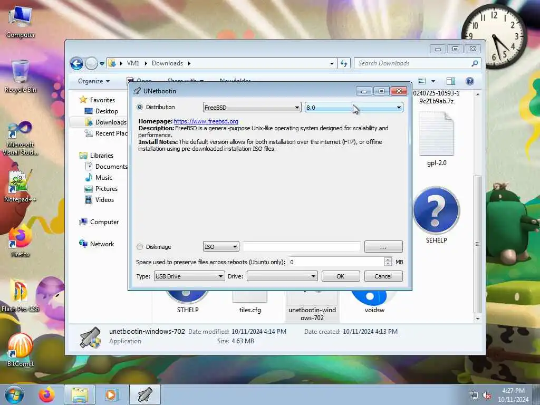Click the Explorer forward arrow button
Image resolution: width=540 pixels, height=405 pixels.
(91, 63)
